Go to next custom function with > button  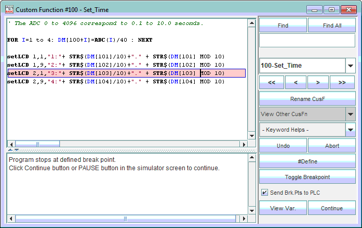tap(318, 82)
